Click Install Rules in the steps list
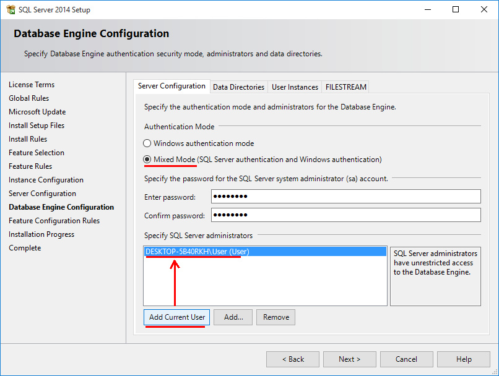The image size is (499, 376). point(28,139)
